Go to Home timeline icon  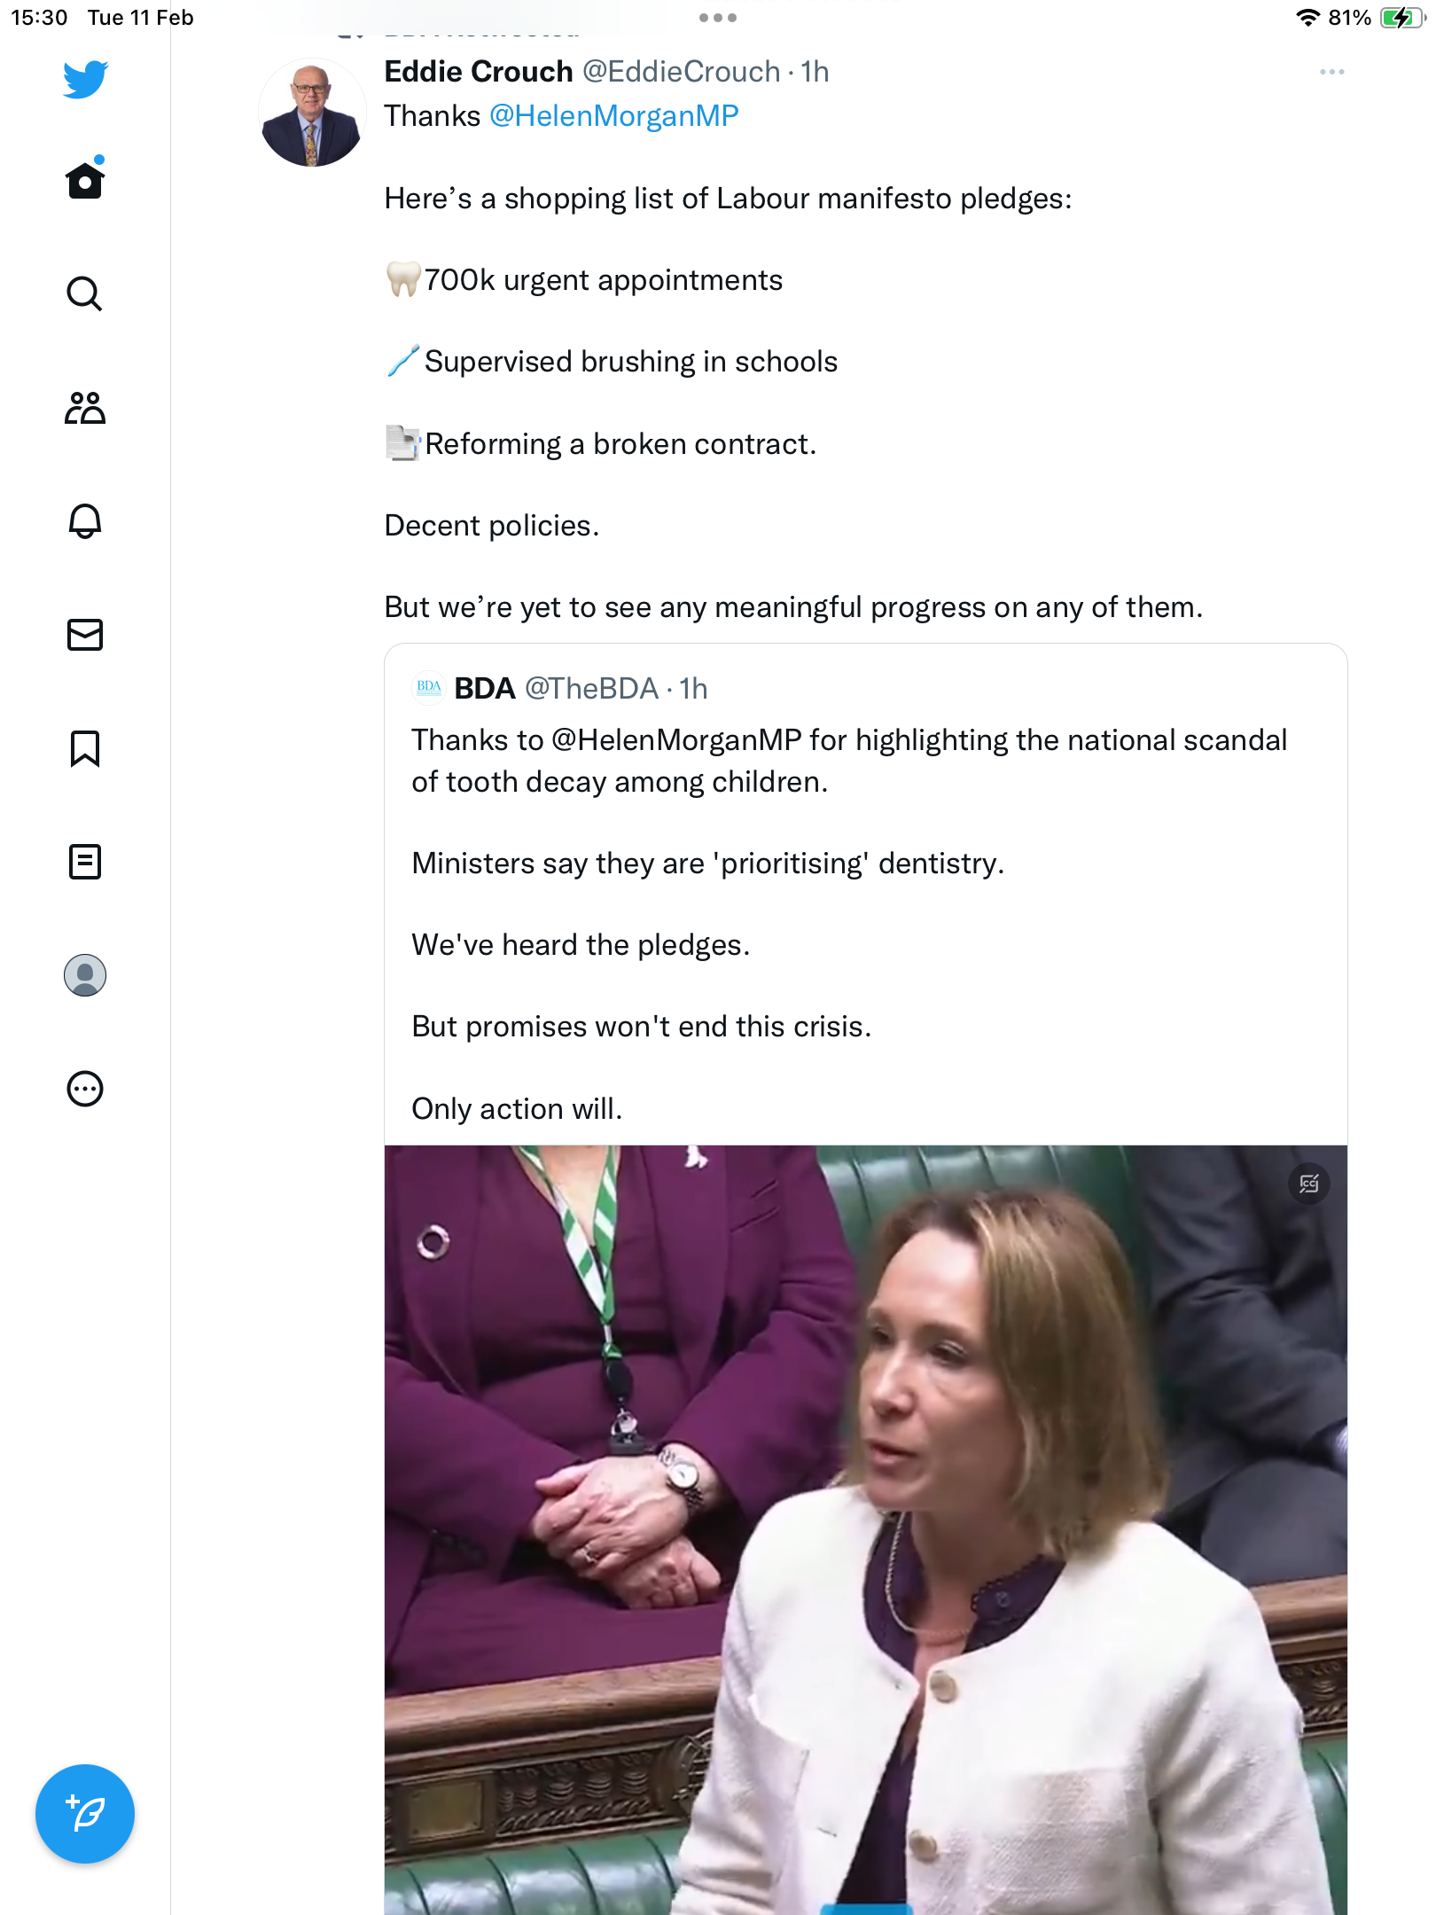[x=85, y=178]
